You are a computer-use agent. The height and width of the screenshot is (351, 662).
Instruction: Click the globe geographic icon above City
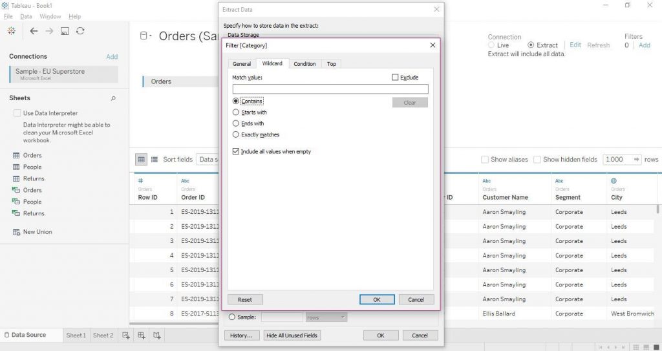[x=614, y=181]
